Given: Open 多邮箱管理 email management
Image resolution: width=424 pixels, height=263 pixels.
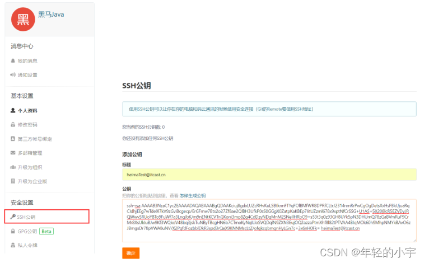Looking at the screenshot, I should (30, 153).
